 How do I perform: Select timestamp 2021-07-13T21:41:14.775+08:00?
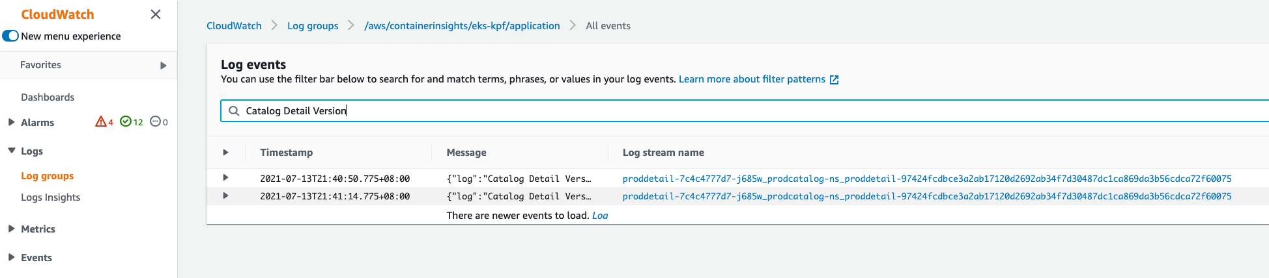[335, 196]
